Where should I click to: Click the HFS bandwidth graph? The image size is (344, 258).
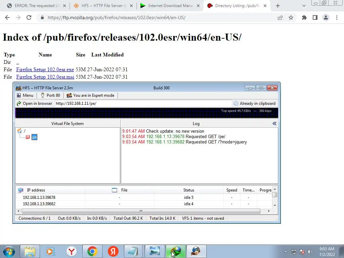(146, 113)
